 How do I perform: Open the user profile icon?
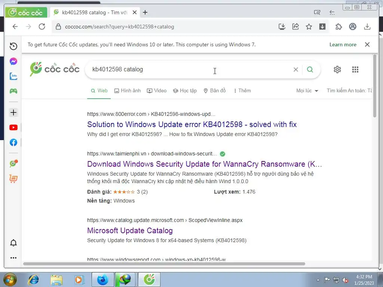352,27
